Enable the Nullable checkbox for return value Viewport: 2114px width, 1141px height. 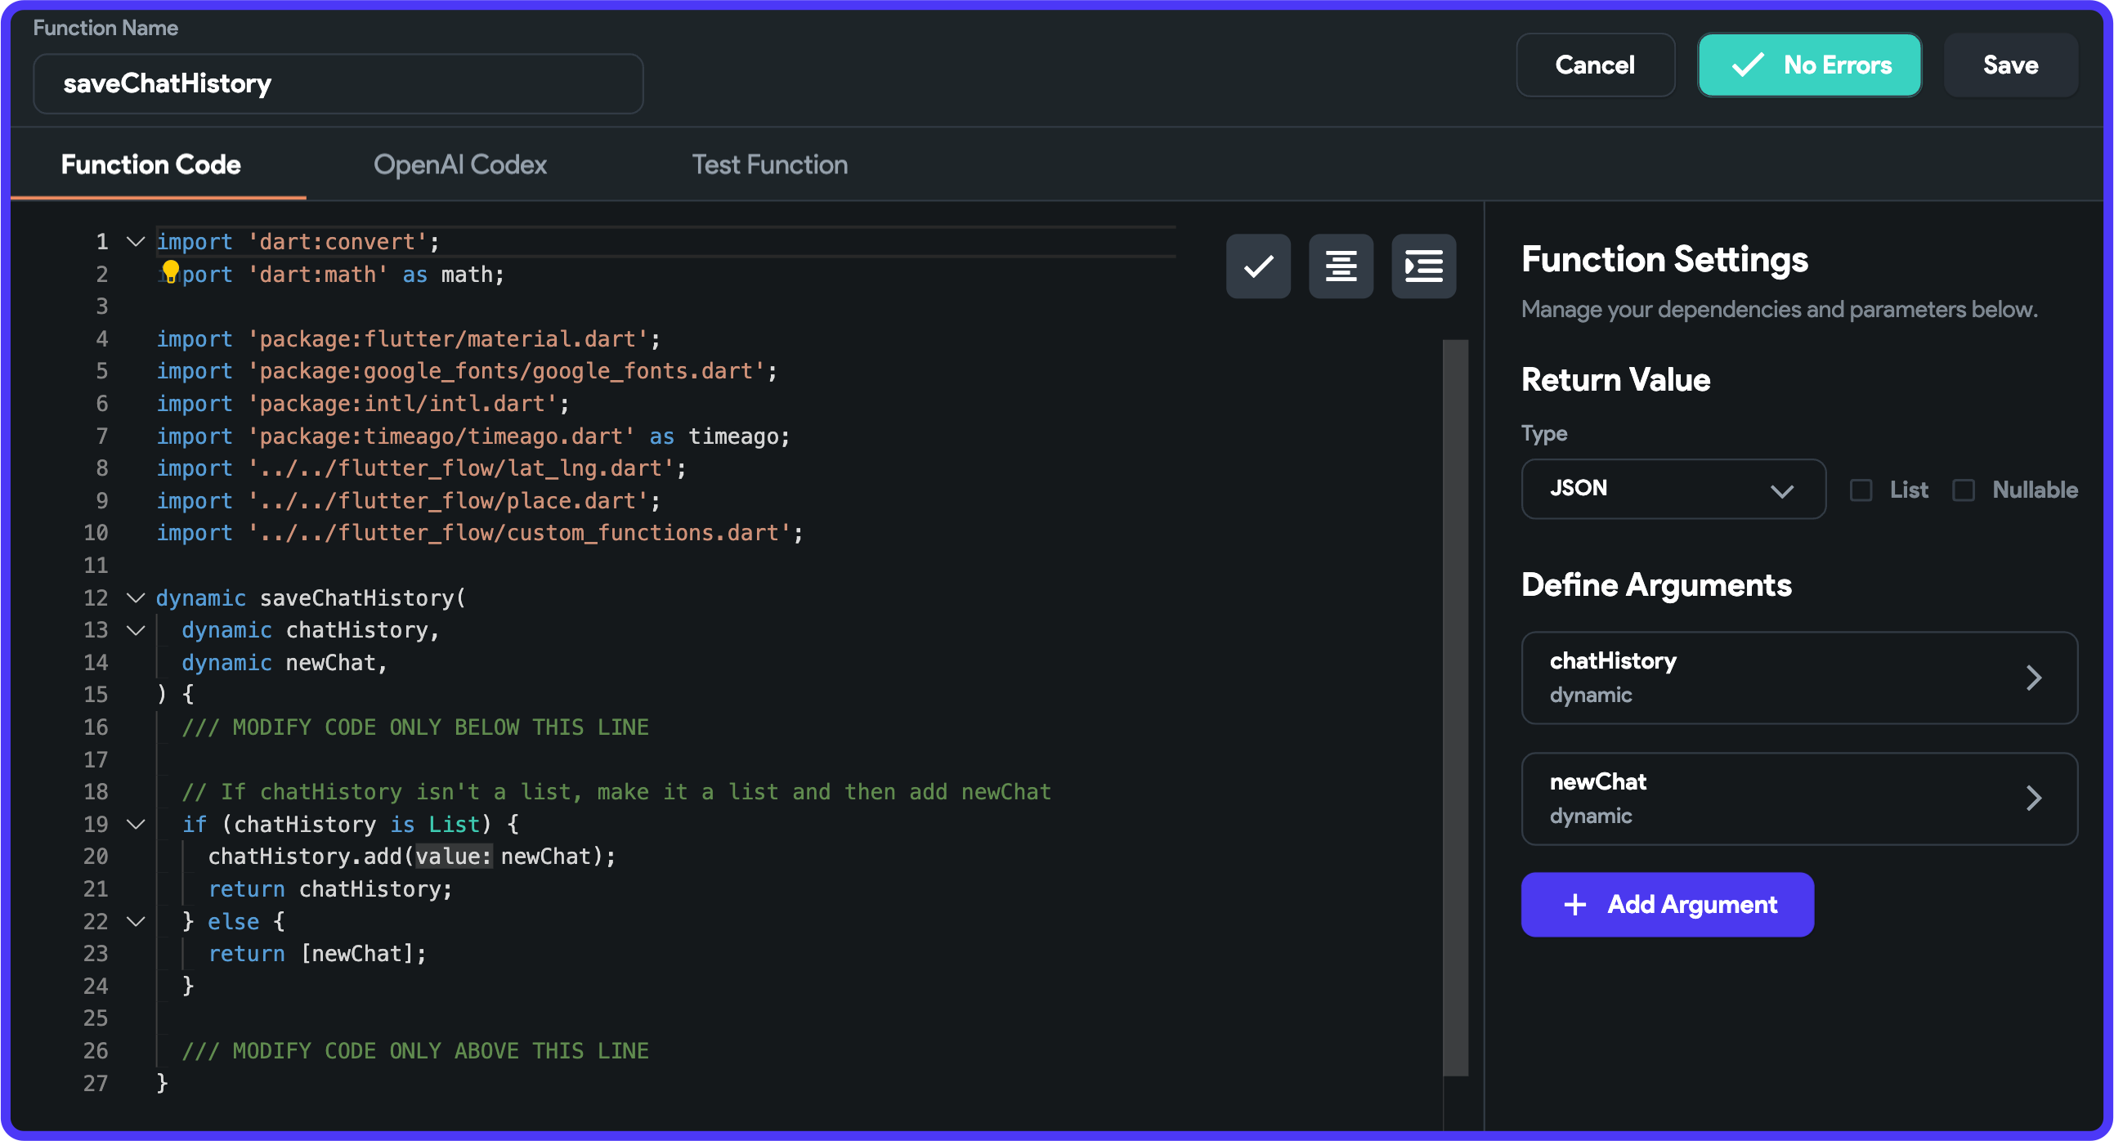tap(1964, 490)
